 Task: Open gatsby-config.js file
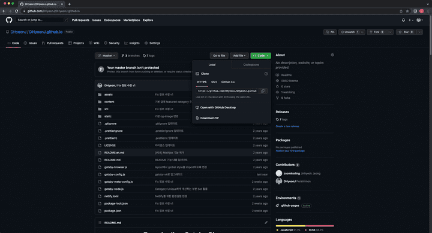point(115,174)
